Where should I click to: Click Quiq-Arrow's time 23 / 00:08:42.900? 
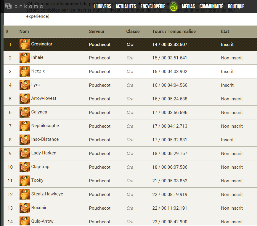pyautogui.click(x=170, y=222)
